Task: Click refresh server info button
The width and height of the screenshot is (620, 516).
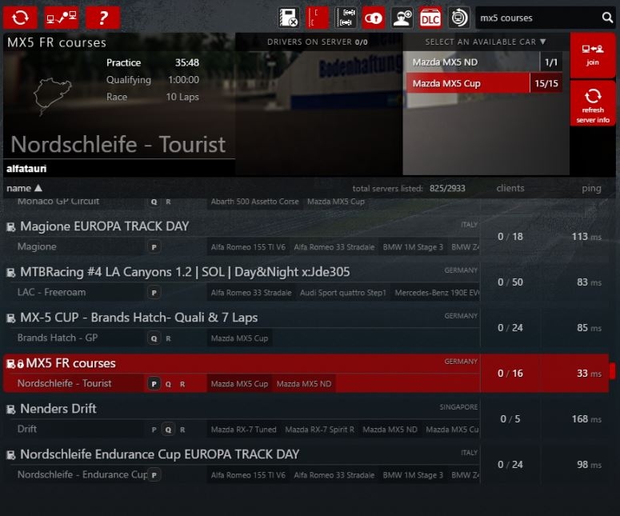Action: [x=592, y=104]
